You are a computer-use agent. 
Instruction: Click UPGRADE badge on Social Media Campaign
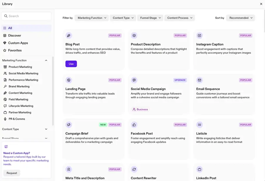click(180, 80)
